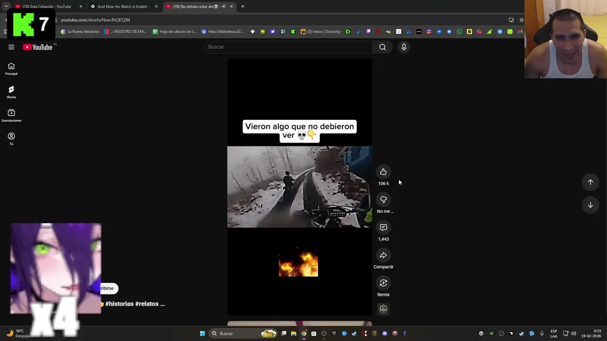The image size is (607, 341).
Task: Switch to 'And Now His Watch Is Ended' tab
Action: 123,7
